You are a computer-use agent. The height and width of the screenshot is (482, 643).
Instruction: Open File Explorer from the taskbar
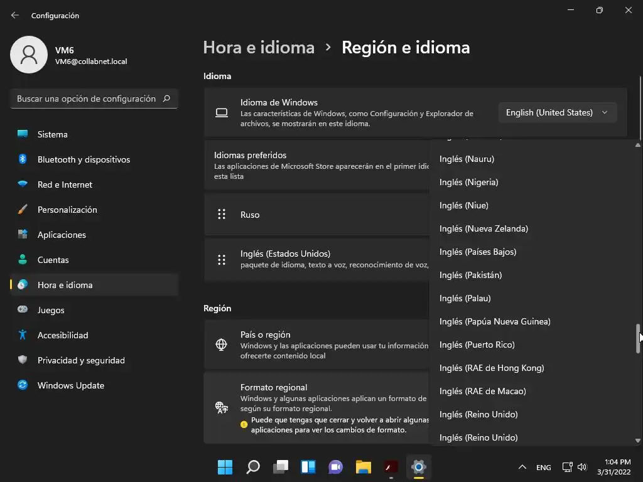click(364, 467)
